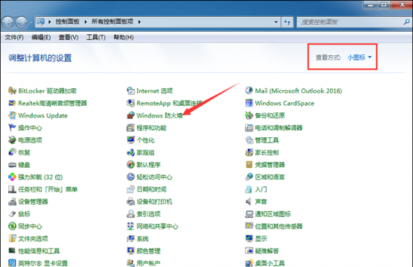Click the Windows 防火墙 firewall icon

point(131,116)
